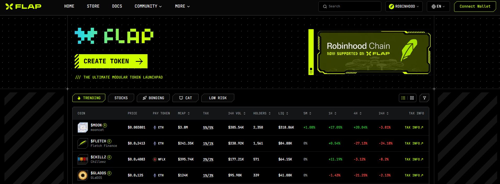The height and width of the screenshot is (184, 500).
Task: Focus the Search input field
Action: click(x=350, y=7)
